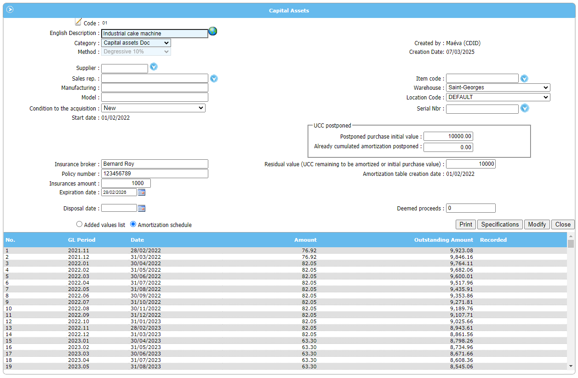
Task: Click the outstanding amount 8,798.26
Action: 461,341
